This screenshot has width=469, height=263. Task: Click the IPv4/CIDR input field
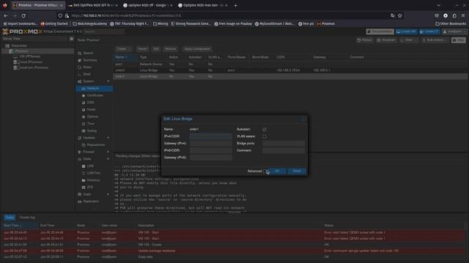(211, 137)
